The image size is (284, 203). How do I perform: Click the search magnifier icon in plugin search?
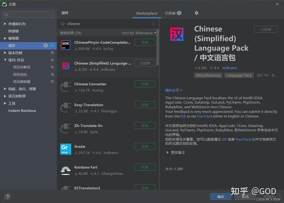point(62,24)
